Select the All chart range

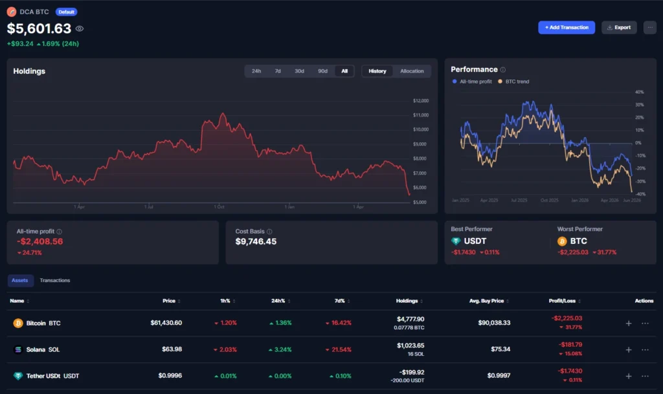(x=344, y=71)
